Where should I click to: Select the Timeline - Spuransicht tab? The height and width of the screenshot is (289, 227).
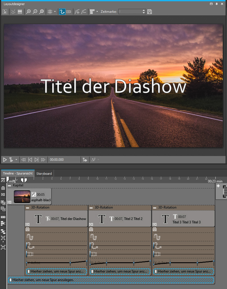point(18,173)
